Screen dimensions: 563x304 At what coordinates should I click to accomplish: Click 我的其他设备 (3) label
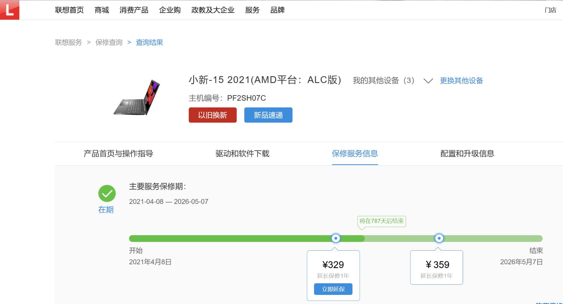click(384, 81)
